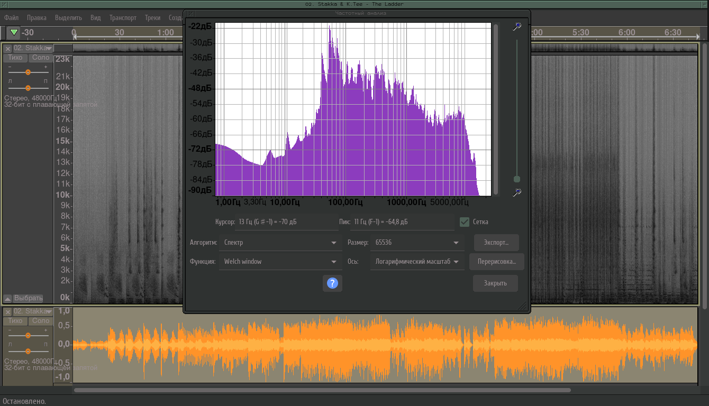709x406 pixels.
Task: Click the -48дБ label on the spectrum plot
Action: click(x=201, y=88)
